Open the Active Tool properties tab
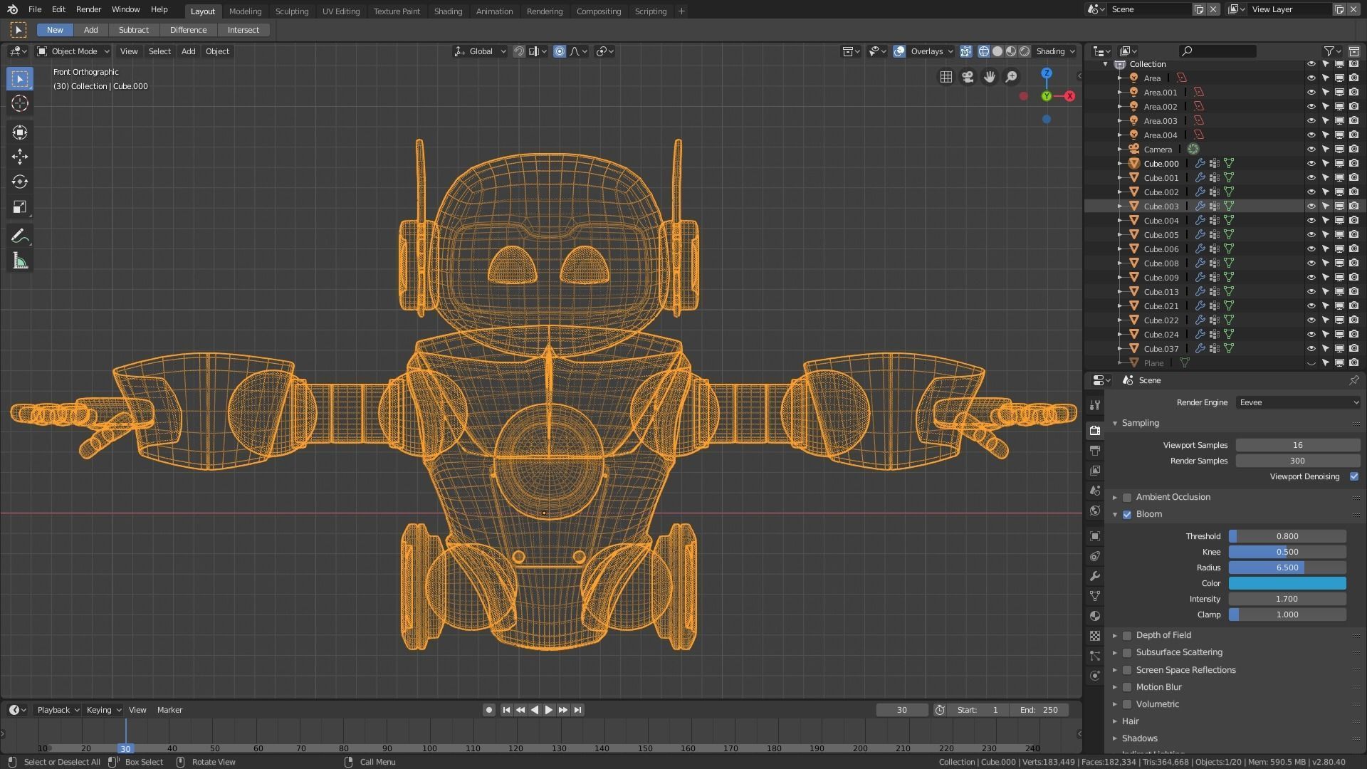 [1095, 405]
